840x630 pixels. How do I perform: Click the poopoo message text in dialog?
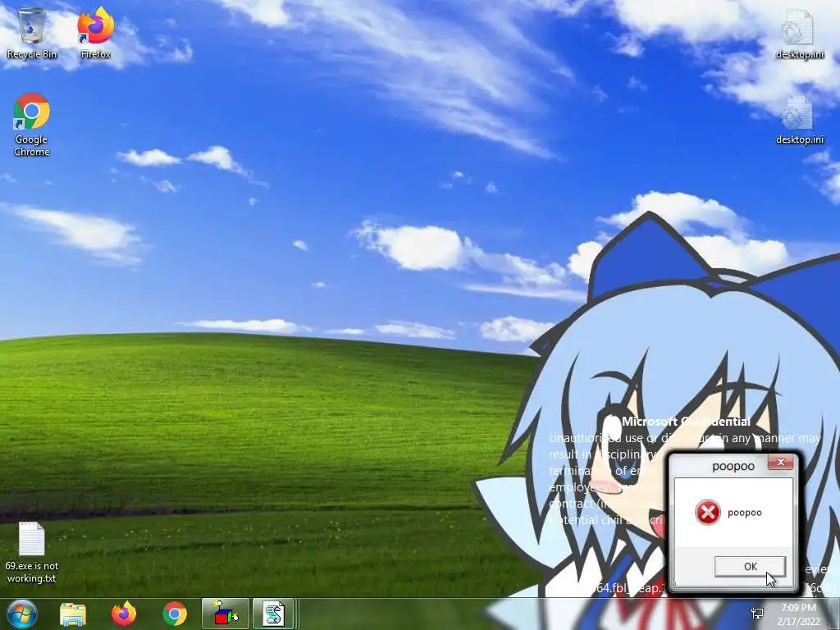coord(745,513)
